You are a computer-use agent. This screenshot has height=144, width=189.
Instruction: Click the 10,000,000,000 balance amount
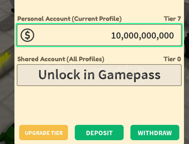[x=142, y=36]
